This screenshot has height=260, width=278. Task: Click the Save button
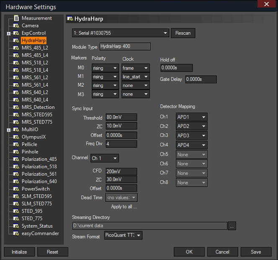point(256,252)
